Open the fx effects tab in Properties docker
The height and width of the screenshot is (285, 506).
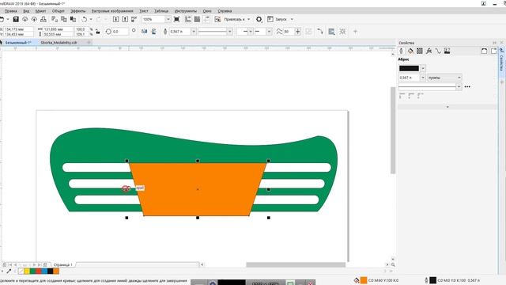click(x=429, y=51)
